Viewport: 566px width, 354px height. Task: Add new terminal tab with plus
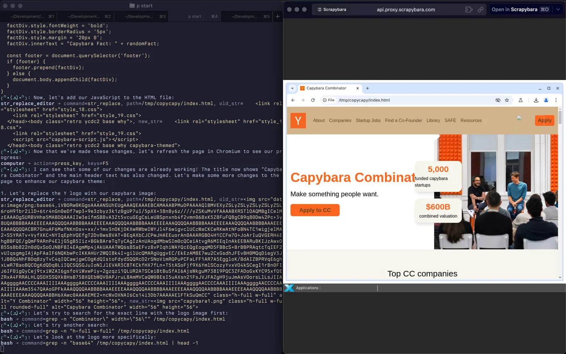(x=278, y=16)
